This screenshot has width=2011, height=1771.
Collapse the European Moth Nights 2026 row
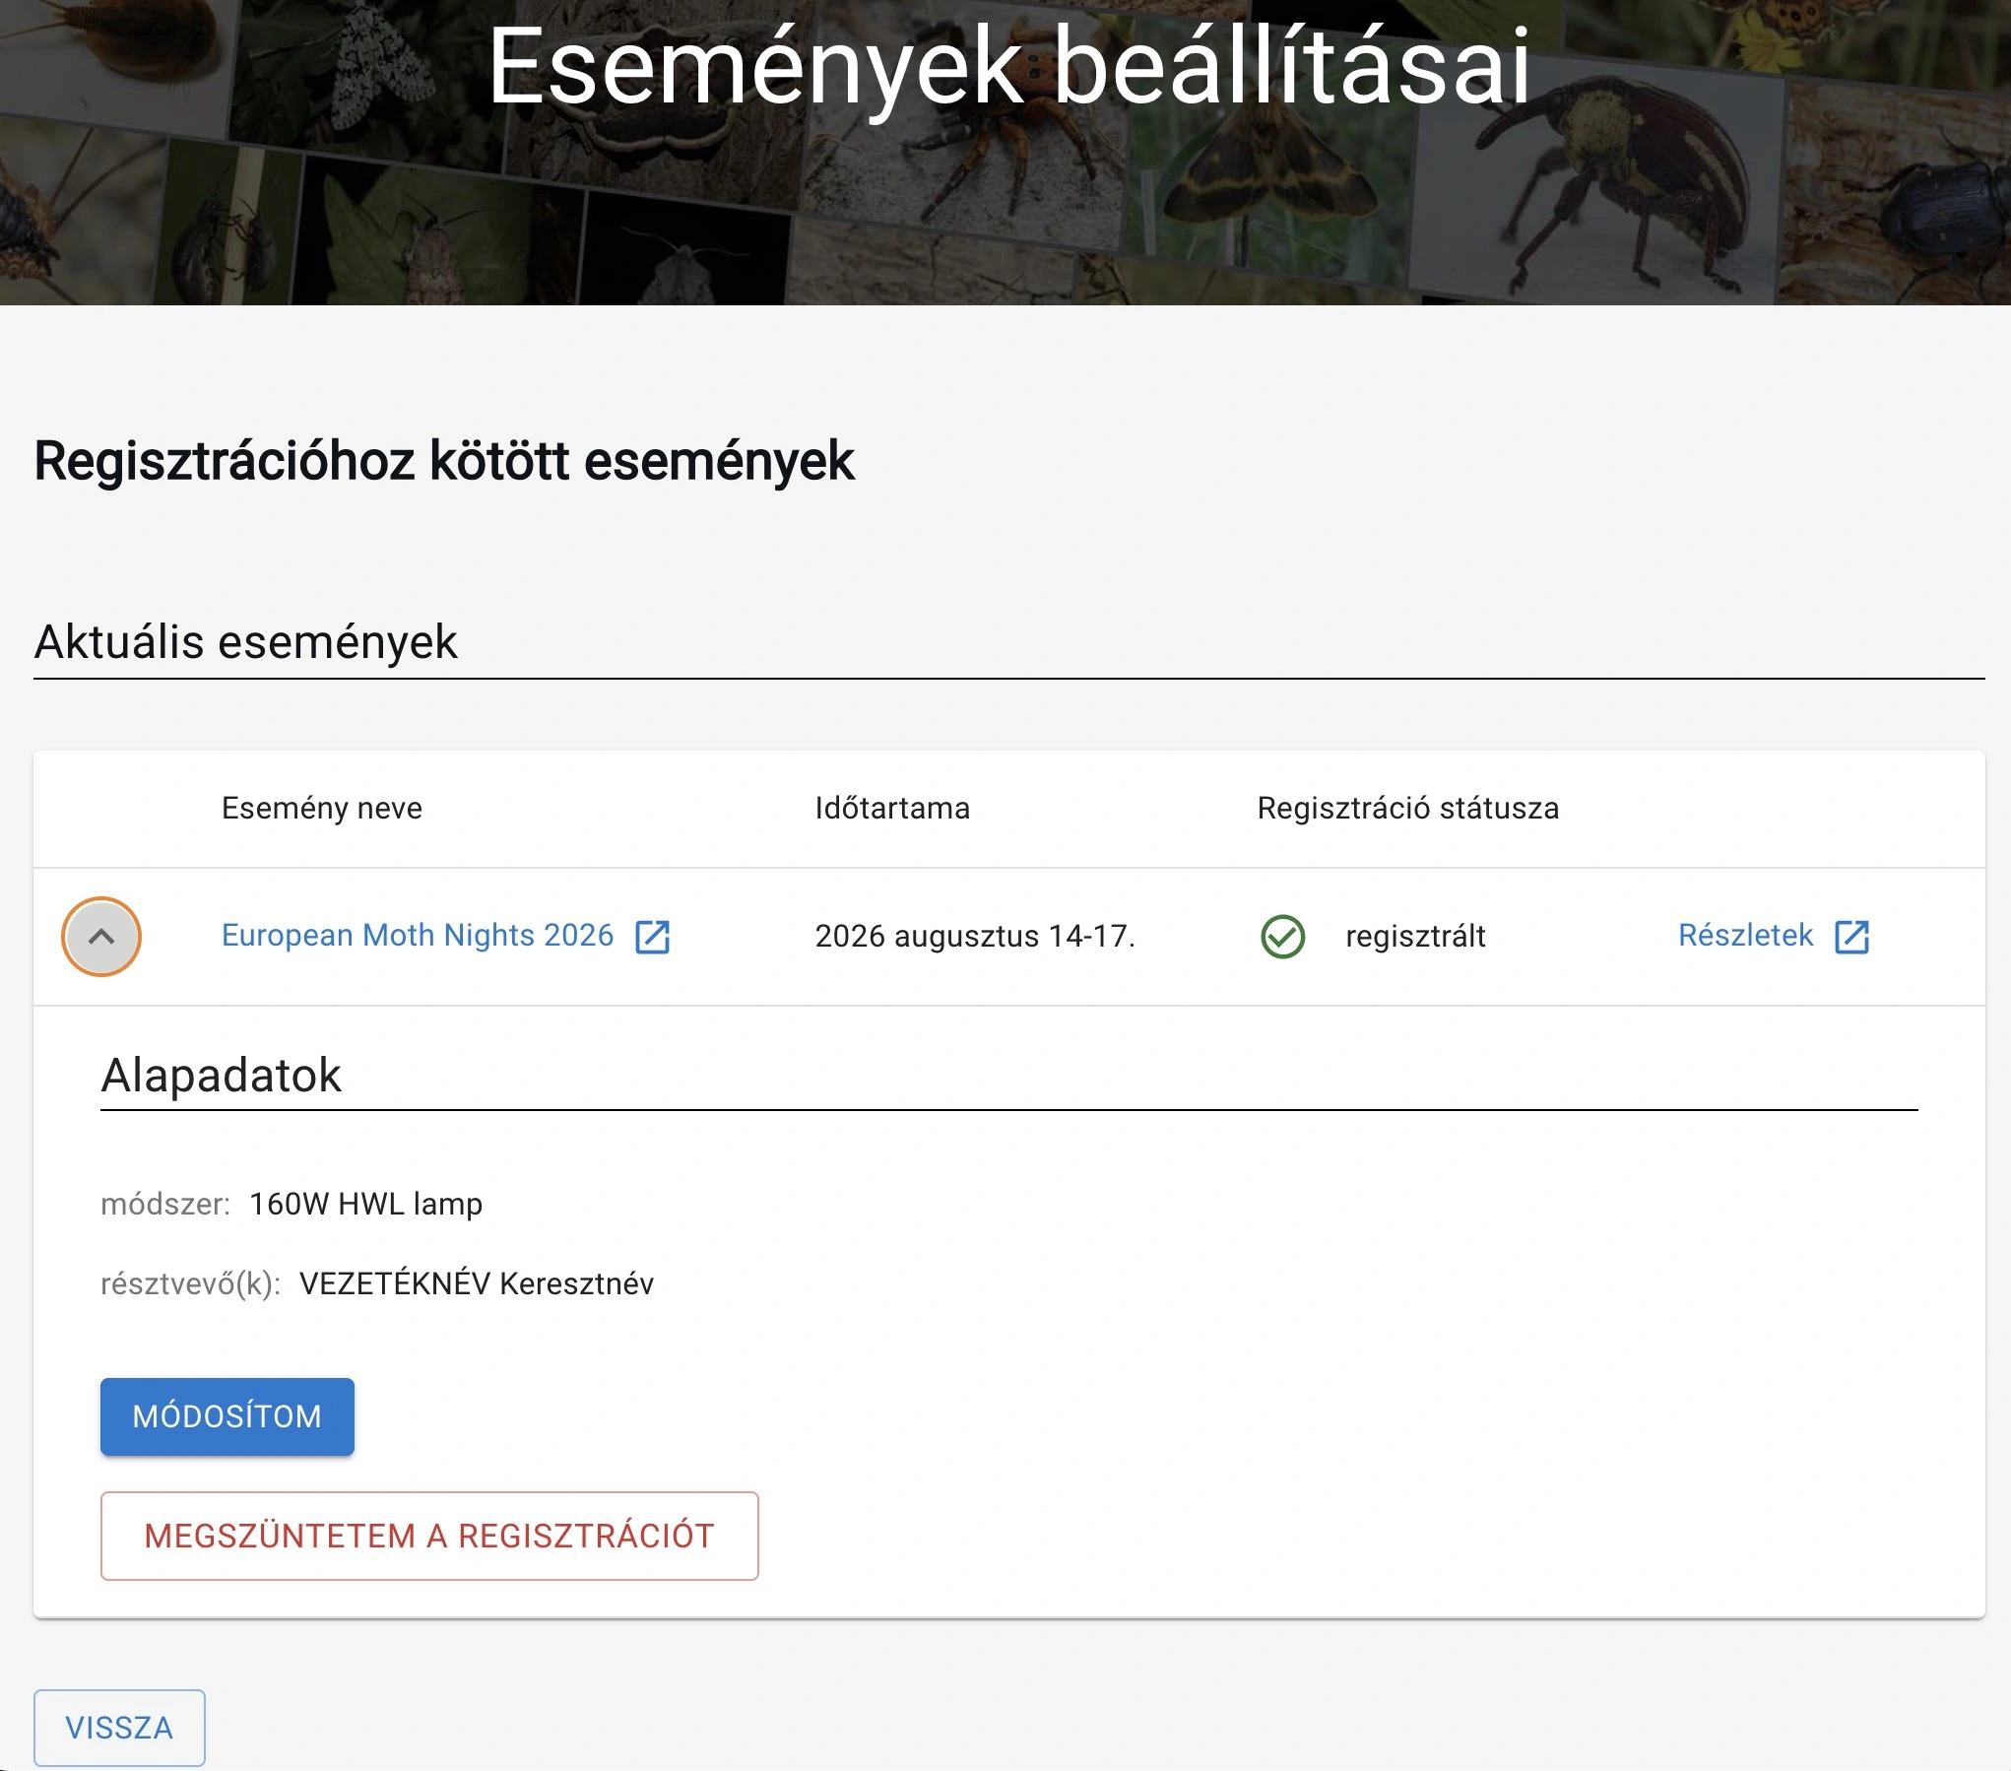pyautogui.click(x=101, y=936)
